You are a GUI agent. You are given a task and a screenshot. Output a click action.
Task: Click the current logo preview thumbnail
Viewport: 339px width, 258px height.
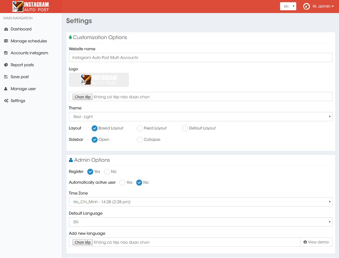[x=99, y=80]
